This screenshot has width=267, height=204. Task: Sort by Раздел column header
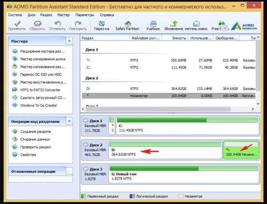pos(105,38)
